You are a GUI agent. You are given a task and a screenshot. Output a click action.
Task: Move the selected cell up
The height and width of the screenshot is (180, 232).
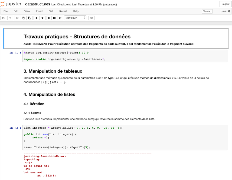point(37,18)
